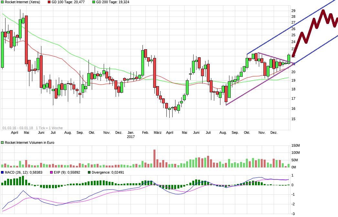Click the green Rocket Internet Volumen legend square
This screenshot has width=338, height=217.
click(2, 142)
